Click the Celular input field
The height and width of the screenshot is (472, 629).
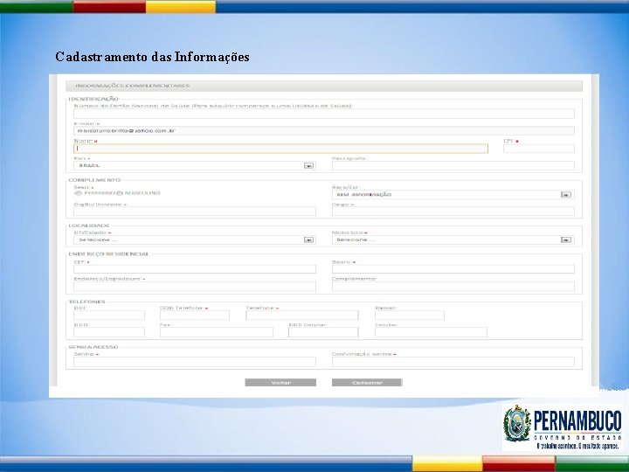pyautogui.click(x=431, y=332)
